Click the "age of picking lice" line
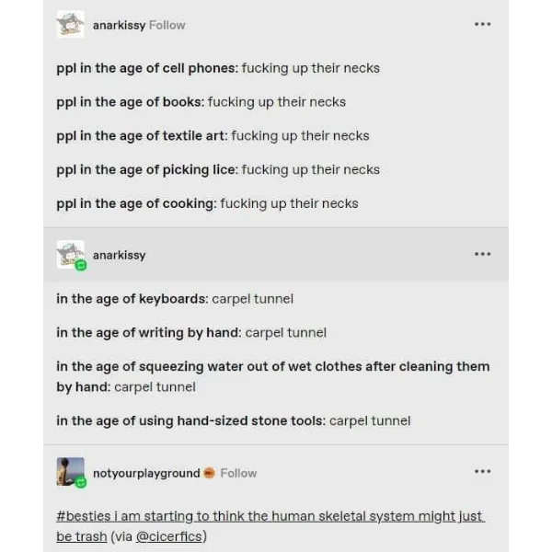 (217, 169)
